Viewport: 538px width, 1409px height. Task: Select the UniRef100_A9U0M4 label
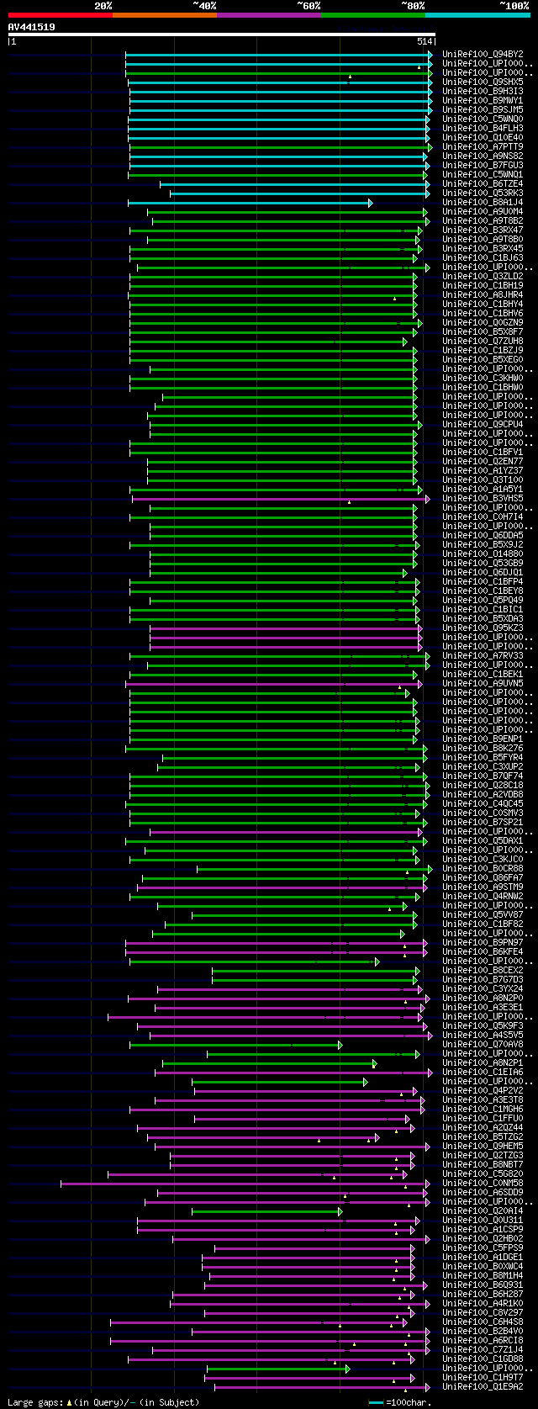[x=483, y=211]
